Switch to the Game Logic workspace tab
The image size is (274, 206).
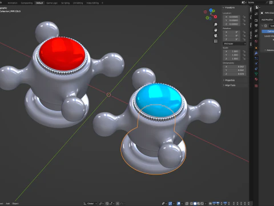pyautogui.click(x=52, y=3)
